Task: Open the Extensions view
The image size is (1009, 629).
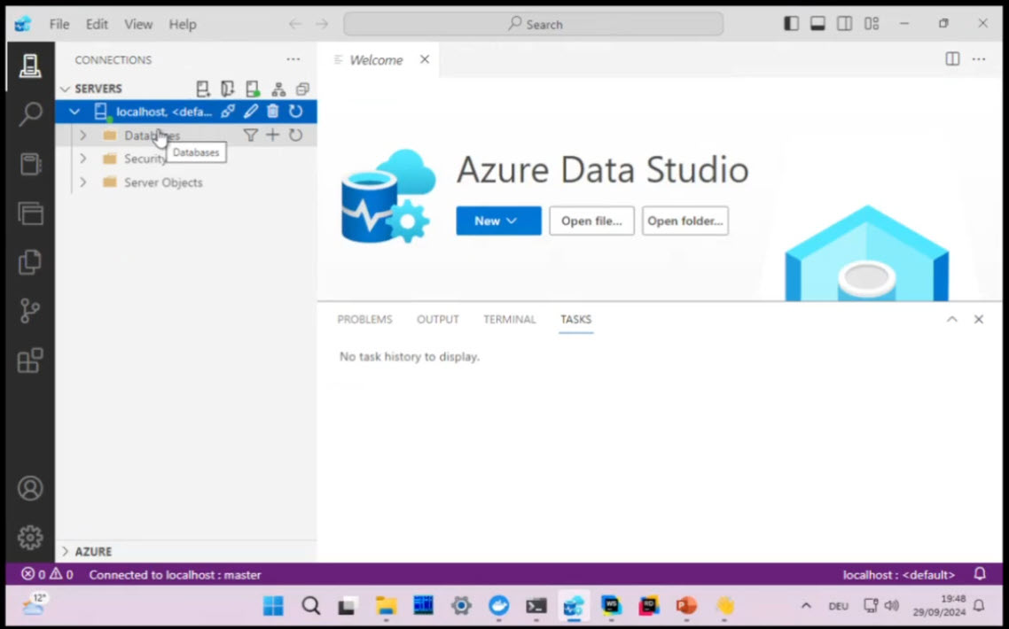Action: (x=30, y=361)
